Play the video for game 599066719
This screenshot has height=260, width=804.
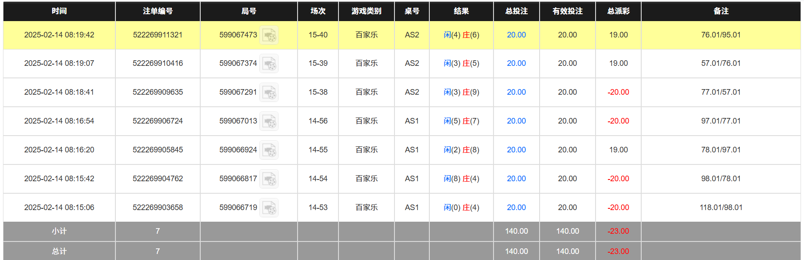tap(269, 207)
